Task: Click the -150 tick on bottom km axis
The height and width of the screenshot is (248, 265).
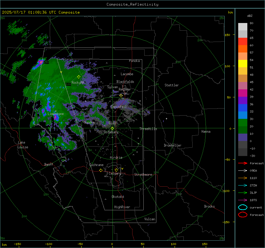Action: 17,244
